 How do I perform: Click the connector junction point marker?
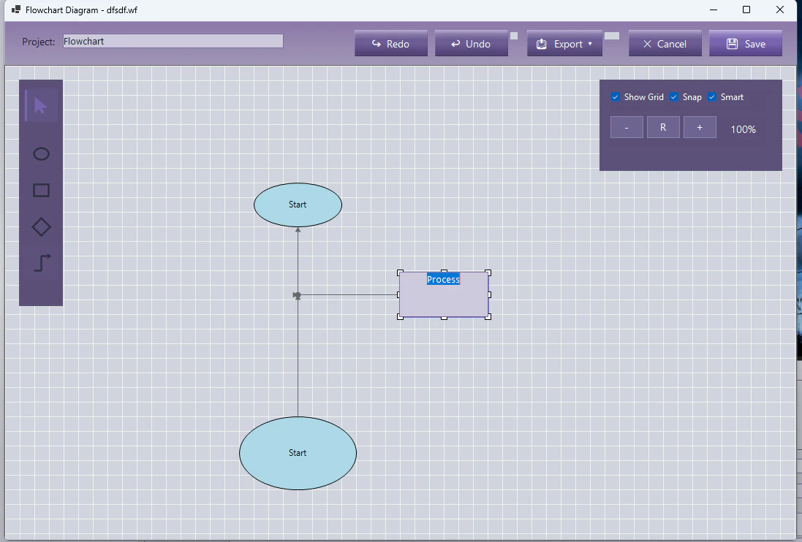pyautogui.click(x=297, y=295)
